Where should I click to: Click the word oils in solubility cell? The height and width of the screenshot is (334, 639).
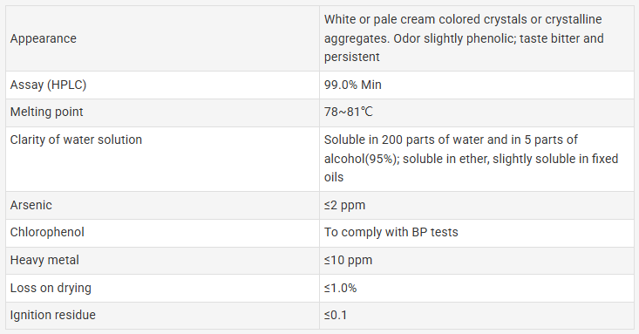pos(334,177)
